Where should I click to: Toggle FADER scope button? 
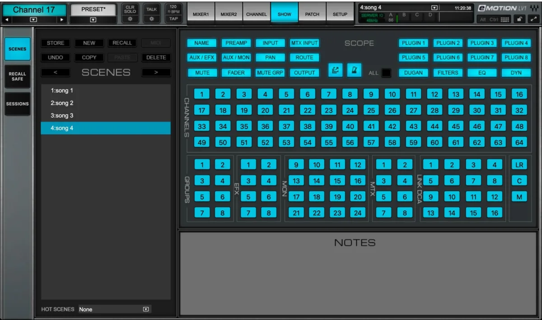236,73
